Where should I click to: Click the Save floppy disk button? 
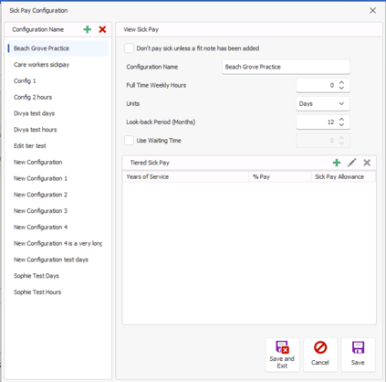[358, 355]
